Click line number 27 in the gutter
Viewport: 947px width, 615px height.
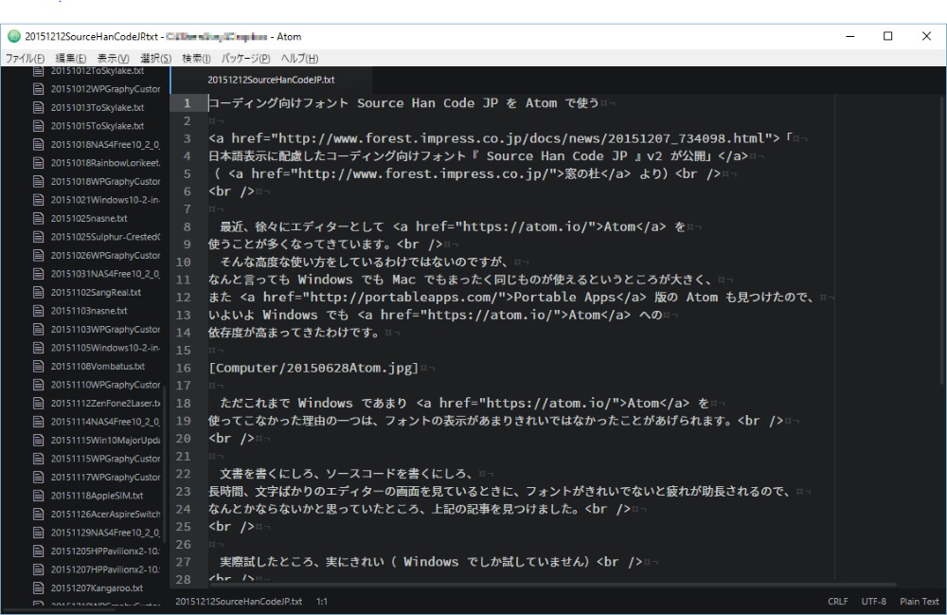tap(184, 562)
